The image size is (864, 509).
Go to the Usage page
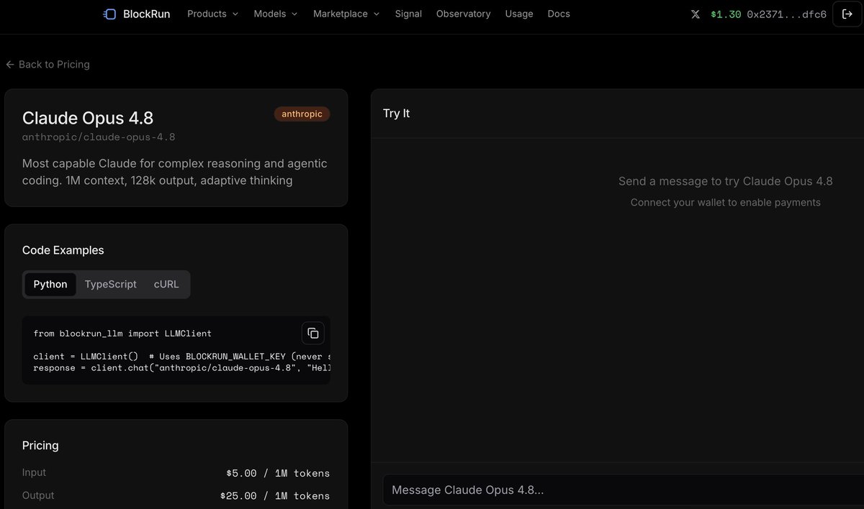519,14
